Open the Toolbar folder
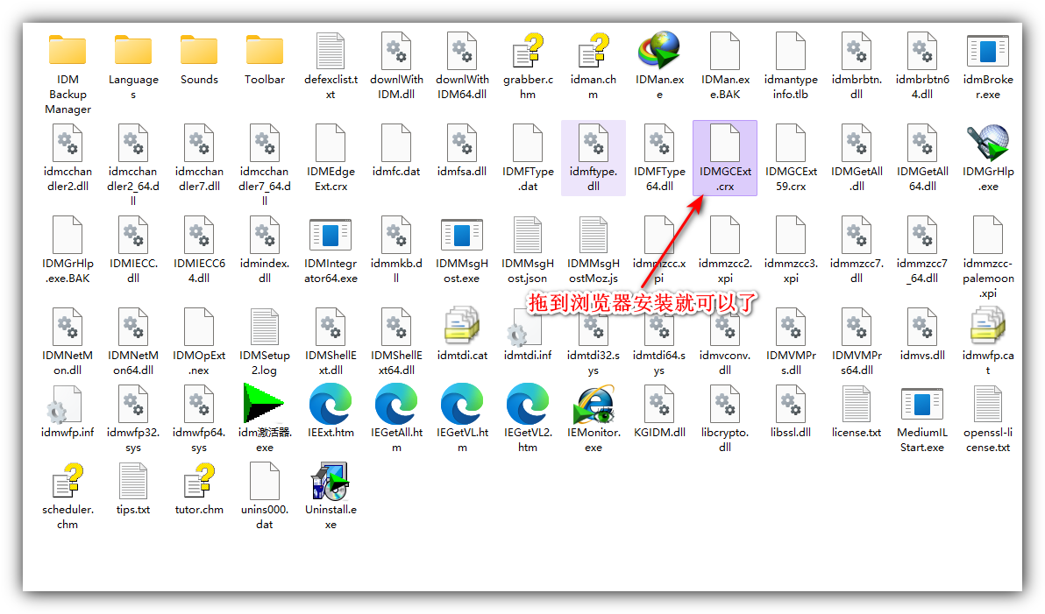This screenshot has height=614, width=1045. tap(265, 50)
